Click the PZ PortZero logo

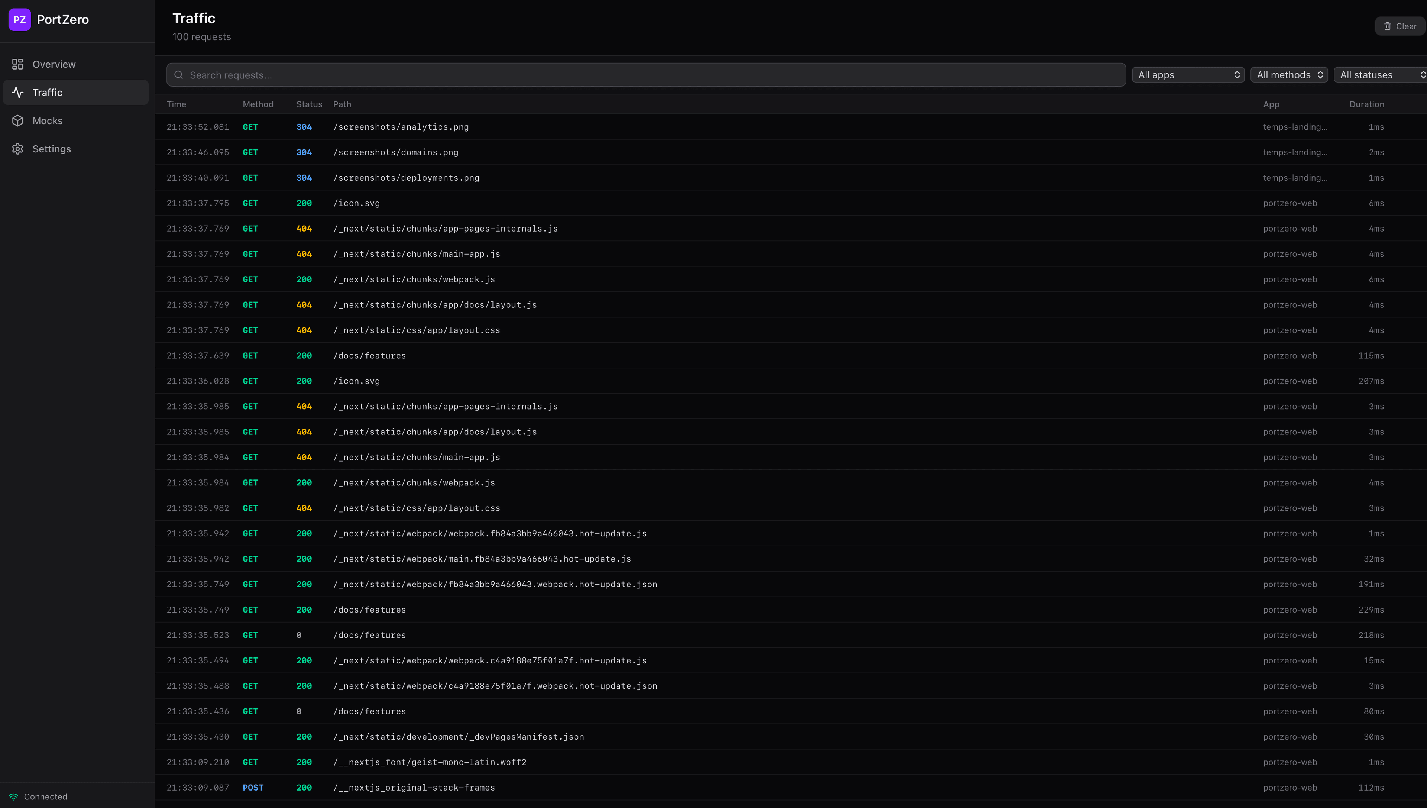[x=48, y=19]
